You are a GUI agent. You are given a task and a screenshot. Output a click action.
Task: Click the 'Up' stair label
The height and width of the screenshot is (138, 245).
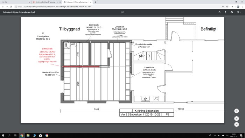point(141,56)
